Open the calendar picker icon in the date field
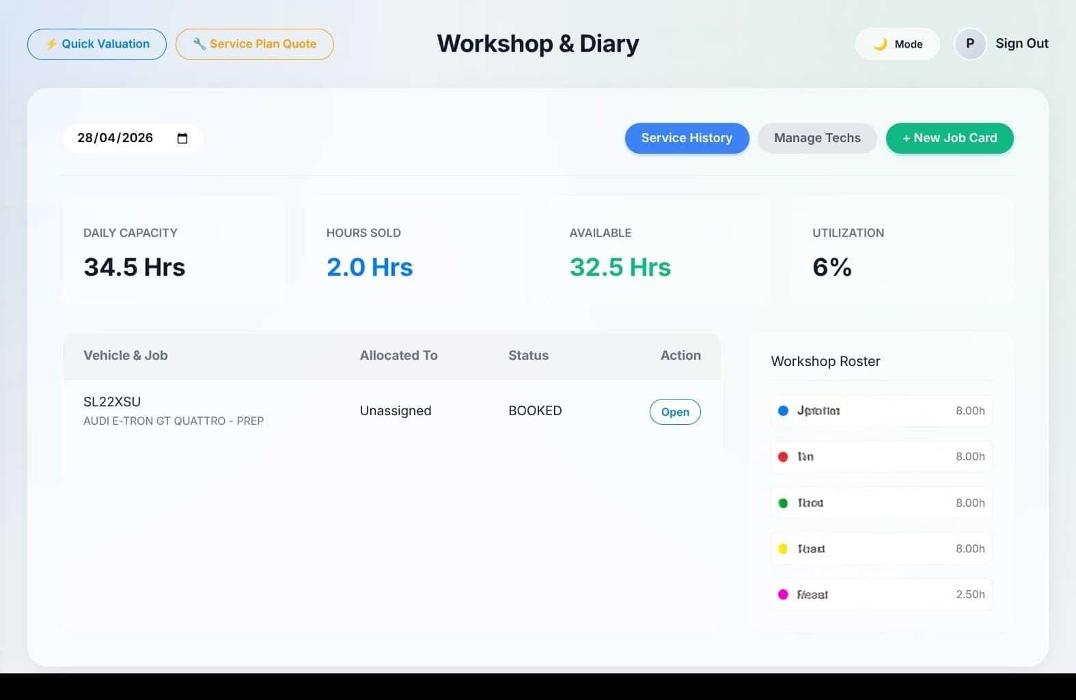 tap(182, 139)
